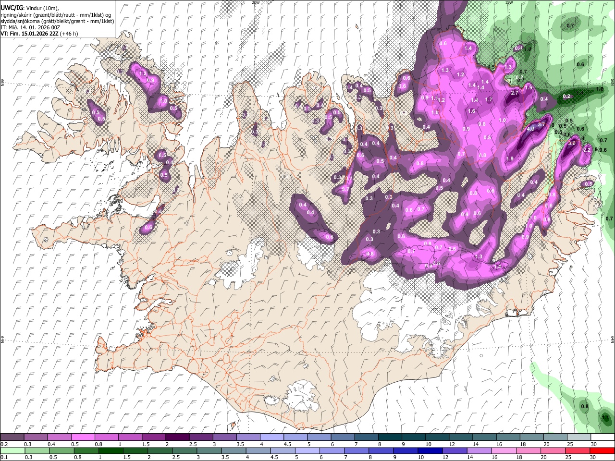Click the header text "UWC/IG: Vindur (10m),"
This screenshot has height=461, width=615.
(29, 8)
